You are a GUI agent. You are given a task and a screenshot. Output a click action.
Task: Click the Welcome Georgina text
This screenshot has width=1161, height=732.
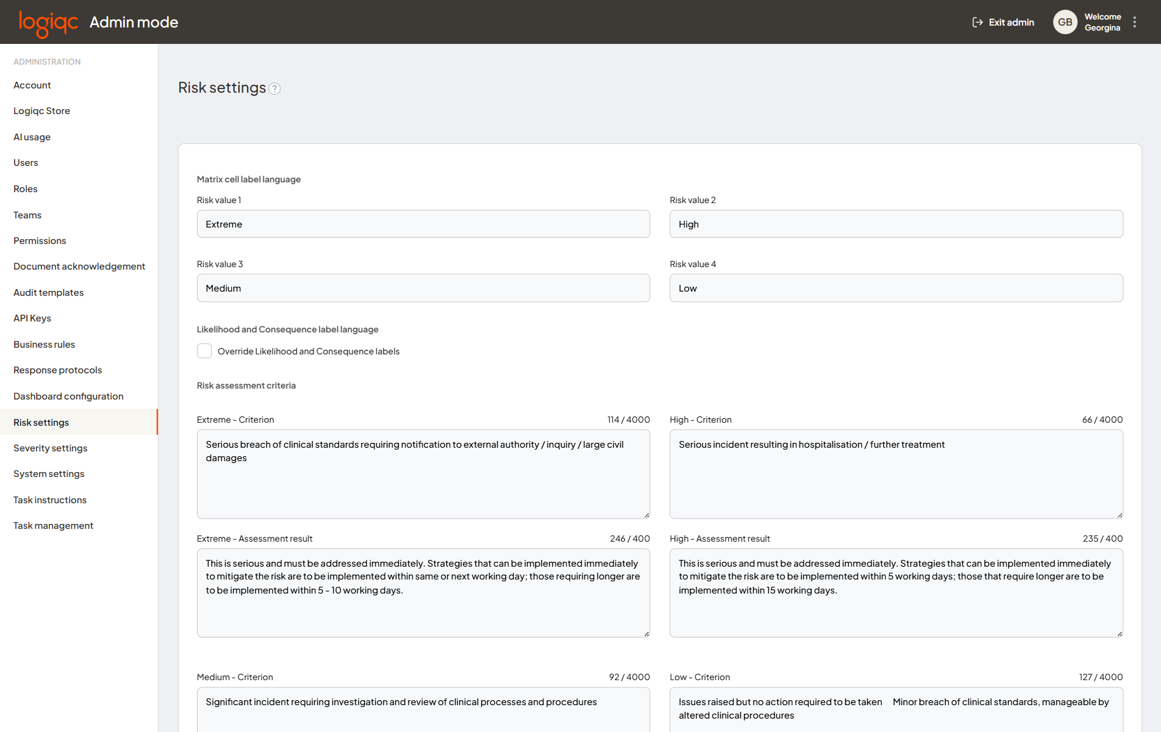(x=1102, y=22)
